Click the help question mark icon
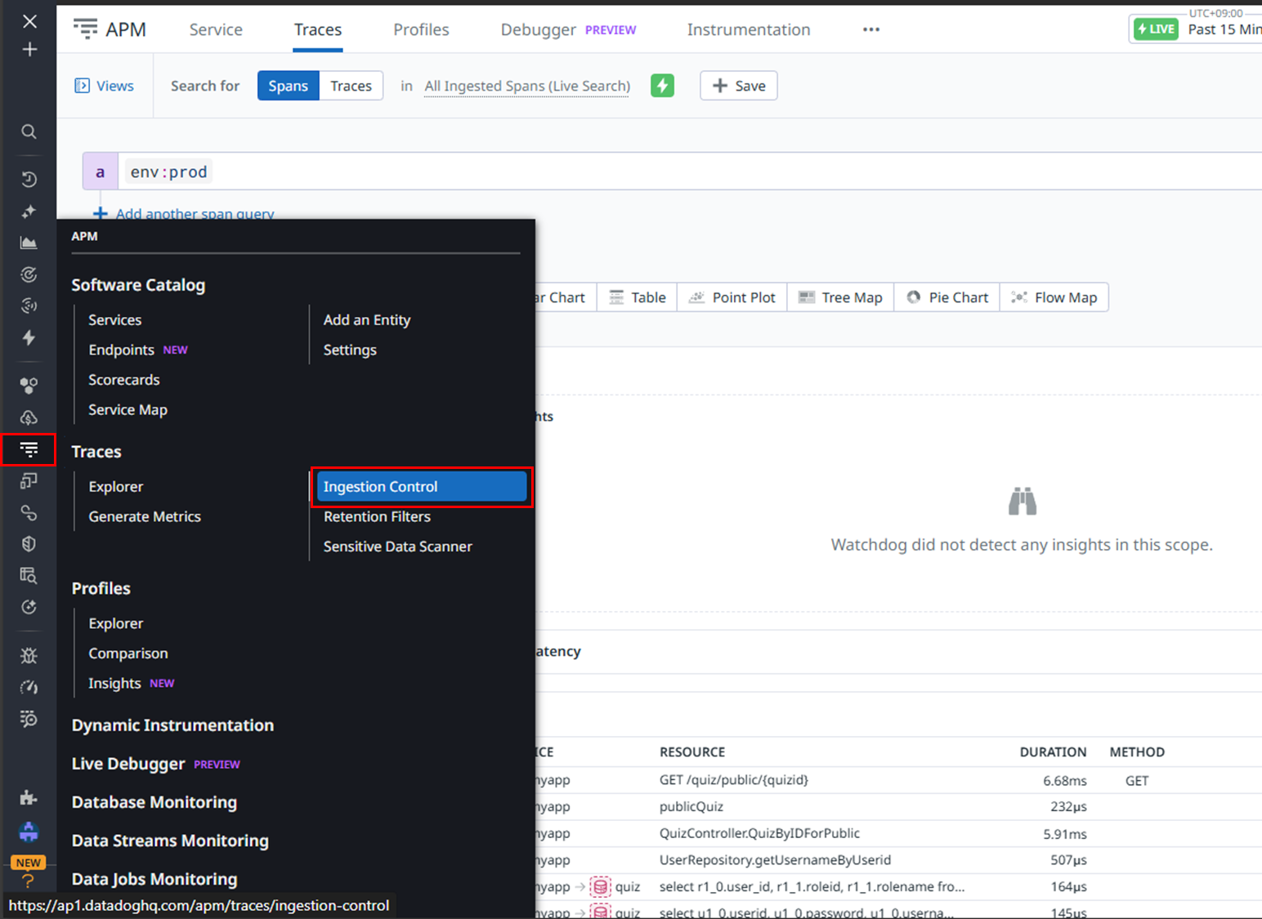This screenshot has width=1262, height=919. 29,881
